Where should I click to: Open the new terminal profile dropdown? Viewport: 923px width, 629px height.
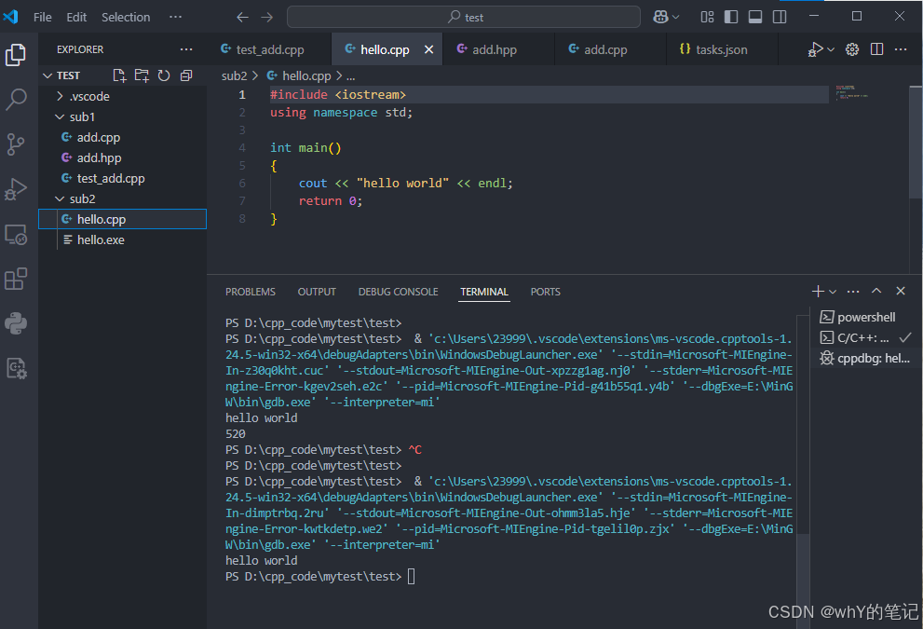833,292
